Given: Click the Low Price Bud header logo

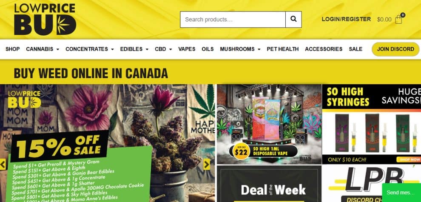Looking at the screenshot, I should tap(45, 19).
